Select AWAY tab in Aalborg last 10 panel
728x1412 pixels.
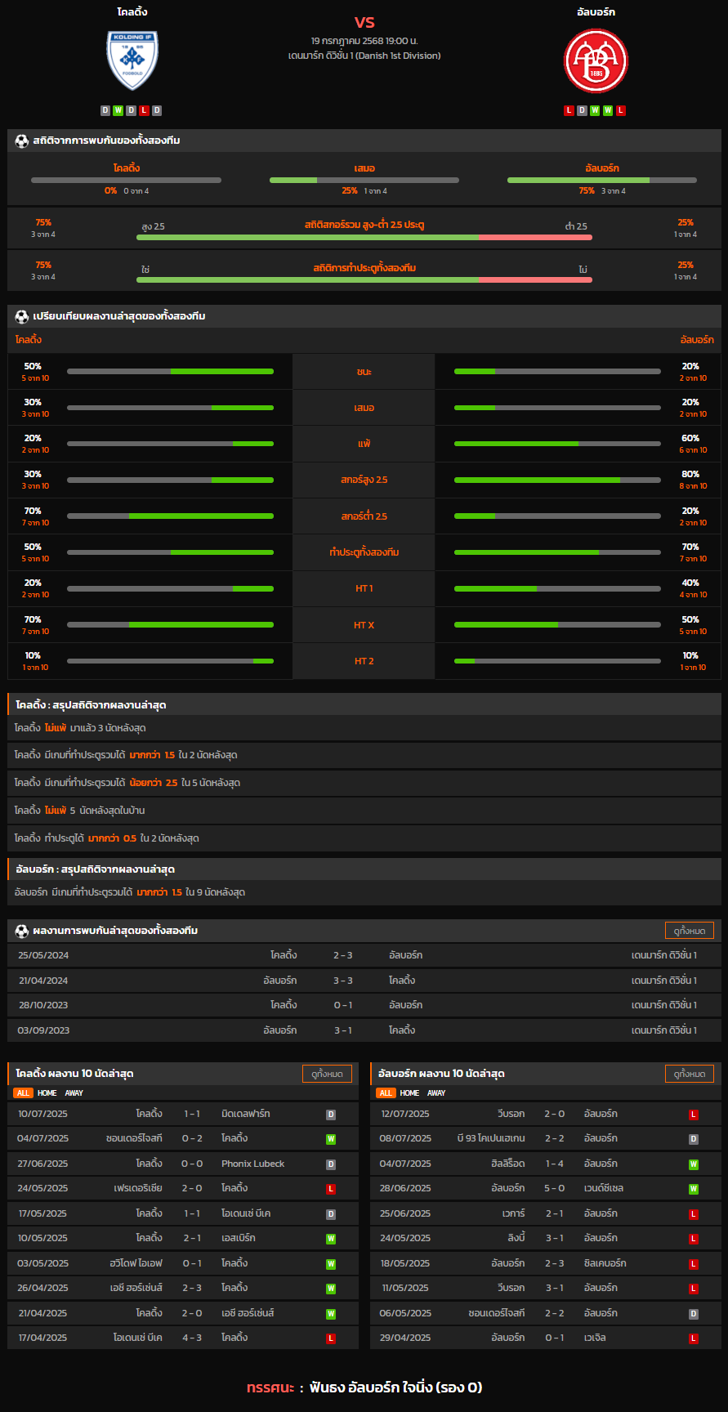pyautogui.click(x=436, y=1093)
